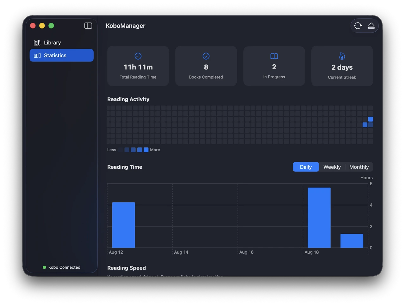Screen dimensions: 405x306
Task: Click the Total Reading Time label
Action: (138, 77)
